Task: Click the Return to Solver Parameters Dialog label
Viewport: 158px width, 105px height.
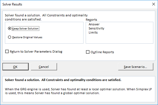Action: tap(36, 52)
